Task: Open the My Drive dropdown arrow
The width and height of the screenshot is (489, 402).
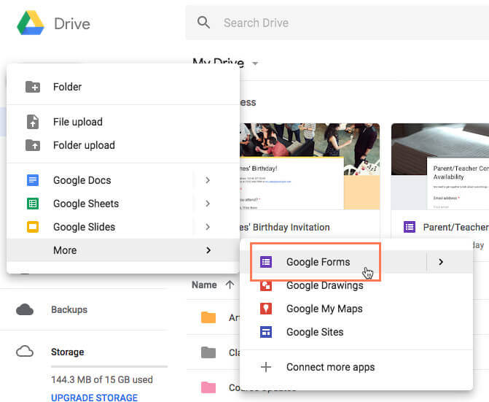Action: point(255,64)
